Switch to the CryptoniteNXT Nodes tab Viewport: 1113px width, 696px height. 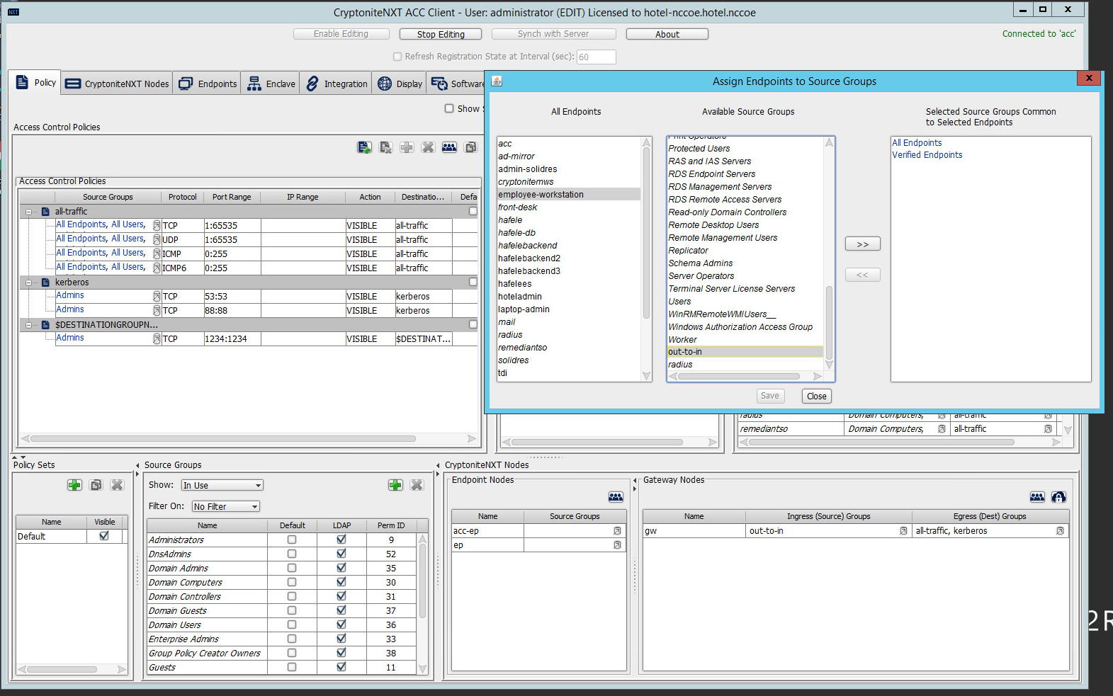117,84
